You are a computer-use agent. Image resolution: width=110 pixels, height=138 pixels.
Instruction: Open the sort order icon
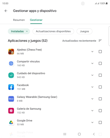(x=100, y=41)
